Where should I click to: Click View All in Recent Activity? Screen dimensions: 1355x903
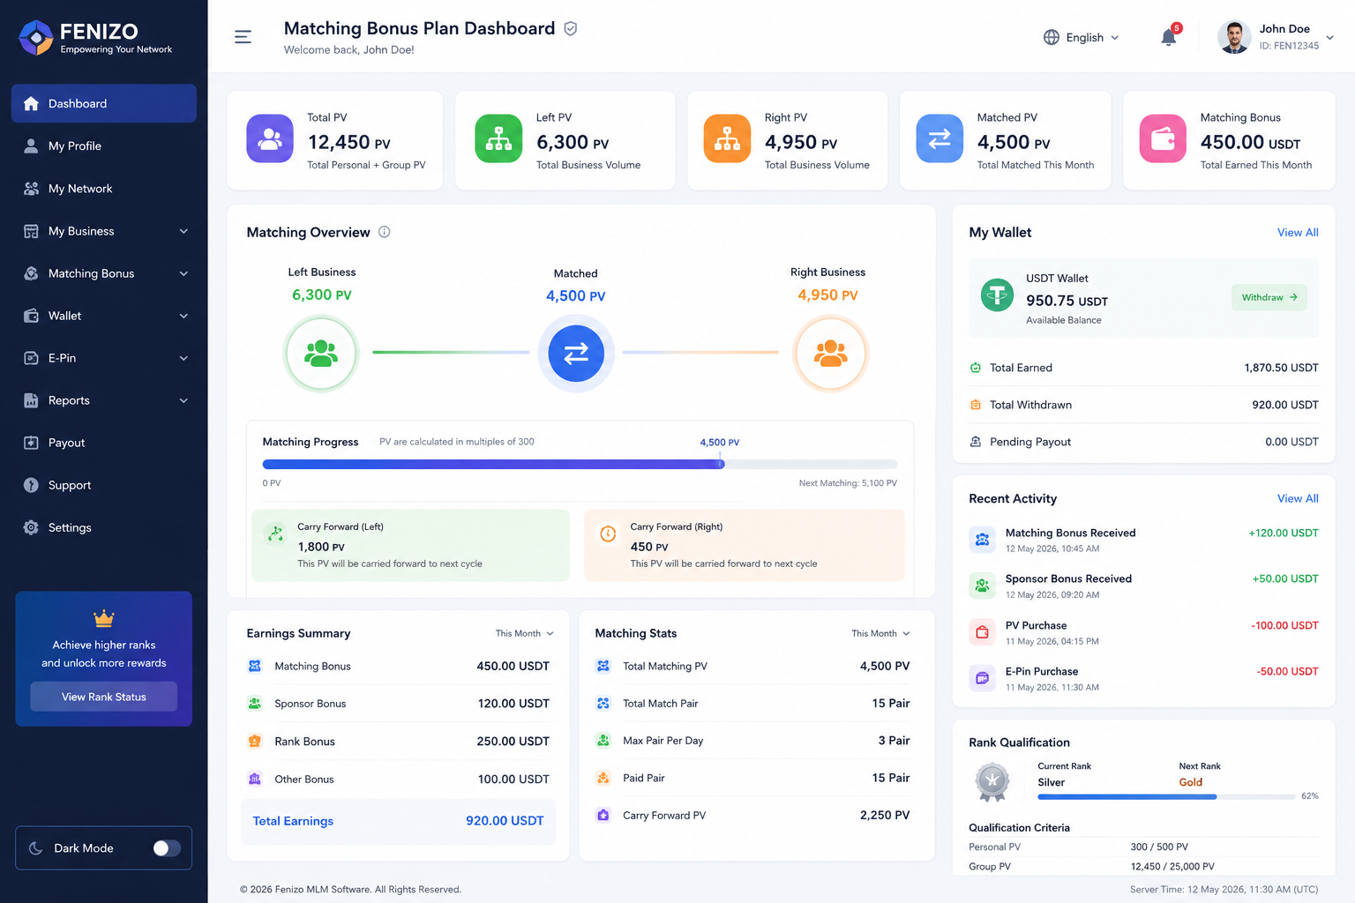tap(1298, 498)
